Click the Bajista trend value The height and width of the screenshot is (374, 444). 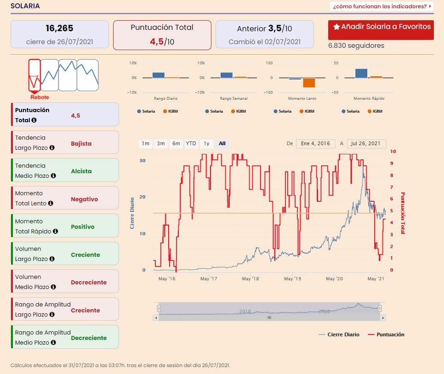click(81, 143)
